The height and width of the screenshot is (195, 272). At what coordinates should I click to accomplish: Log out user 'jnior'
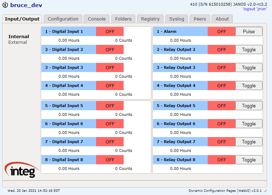point(255,9)
